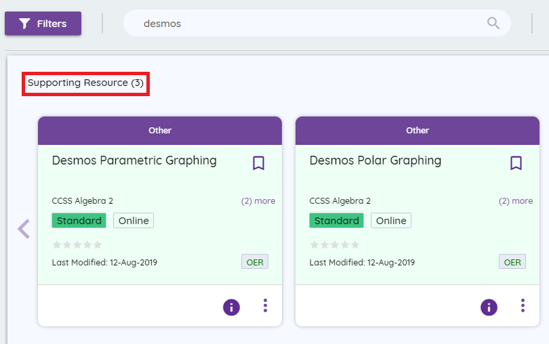
Task: Click Other header on Polar Graphing card
Action: 418,131
